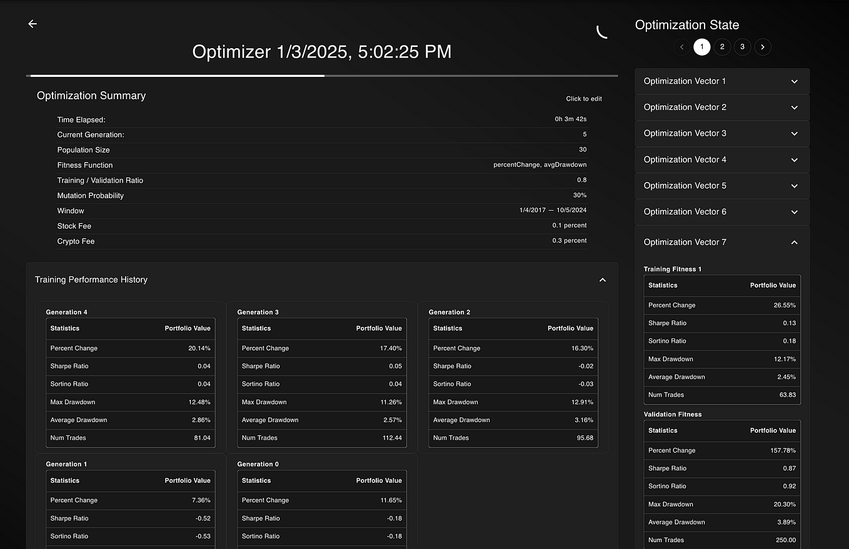Click Generation 4 Percent Change value 20.14%
Screen dimensions: 849x549
click(199, 348)
